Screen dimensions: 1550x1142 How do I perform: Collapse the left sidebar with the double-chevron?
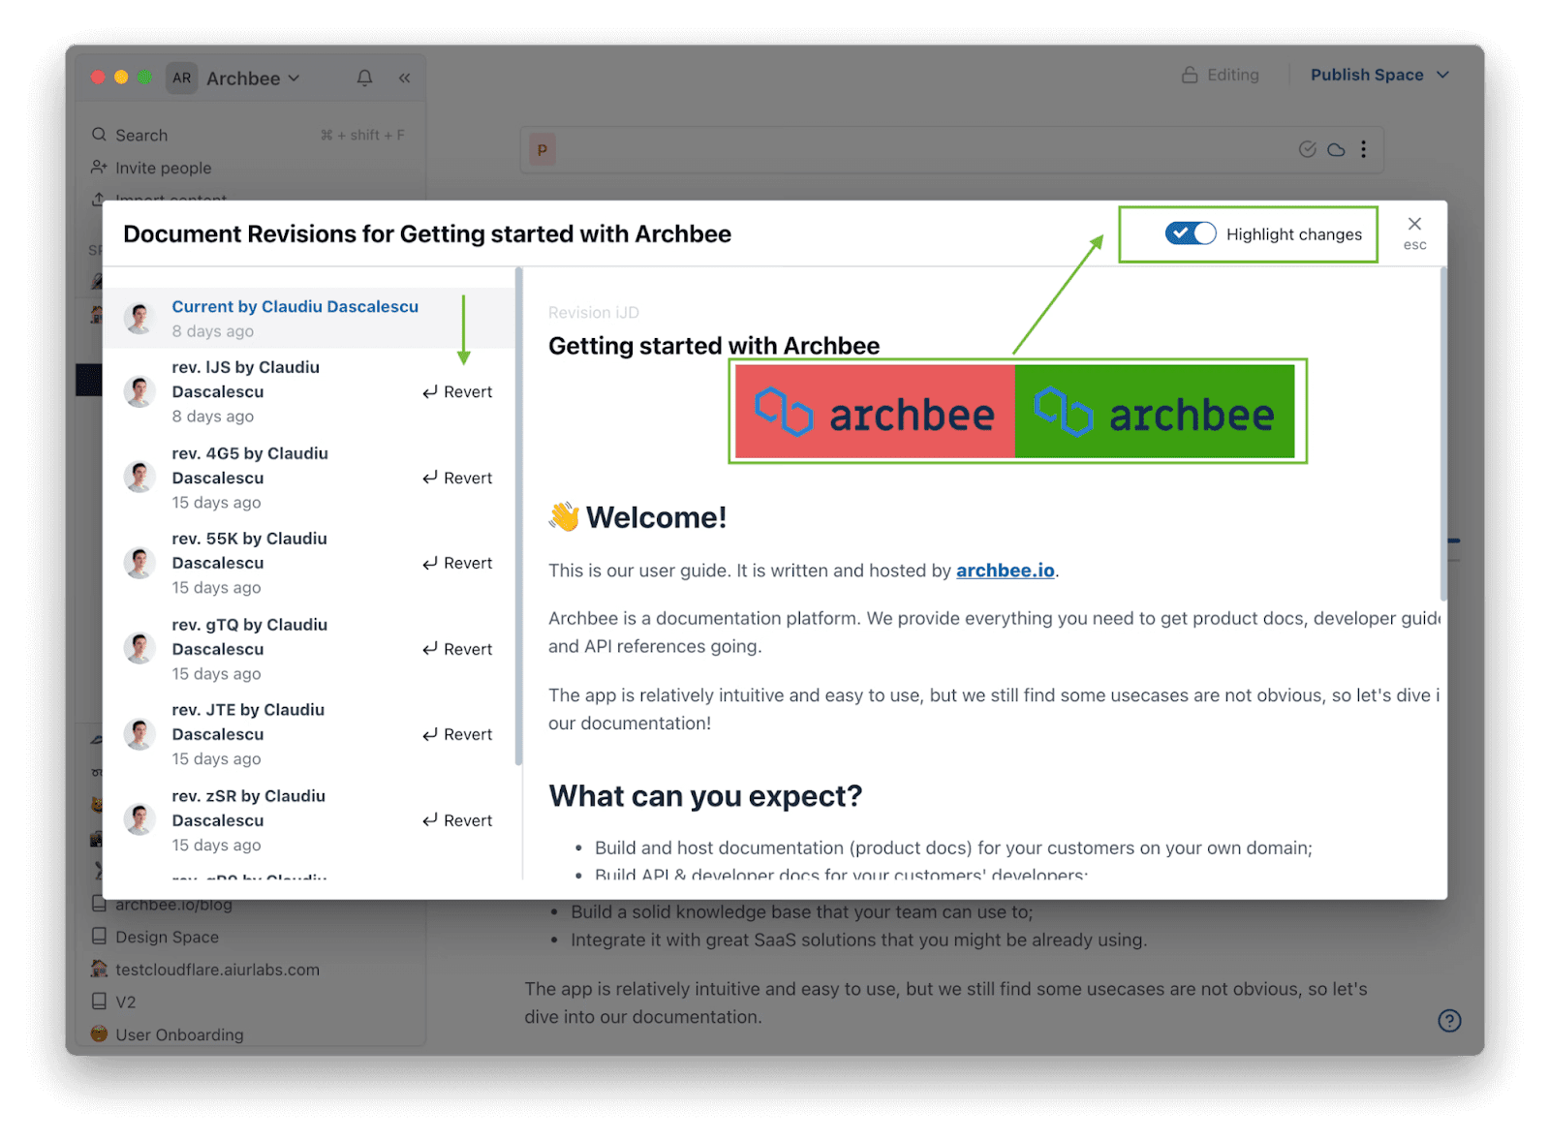pos(403,77)
